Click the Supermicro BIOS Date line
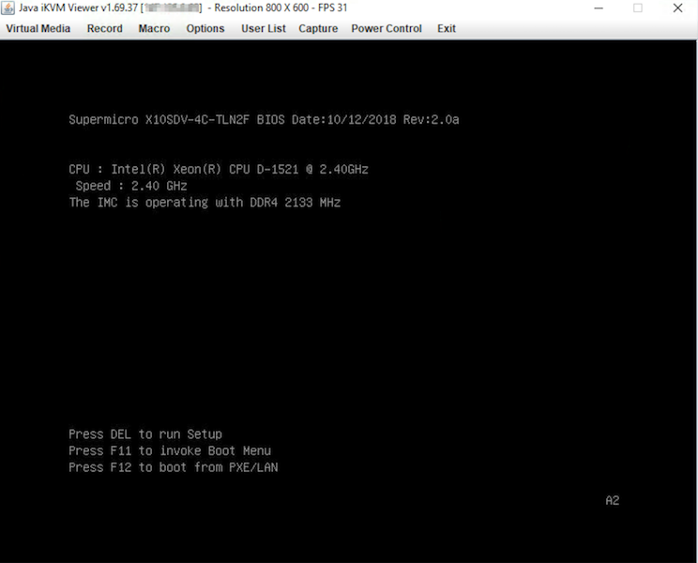Viewport: 698px width, 563px height. coord(264,120)
